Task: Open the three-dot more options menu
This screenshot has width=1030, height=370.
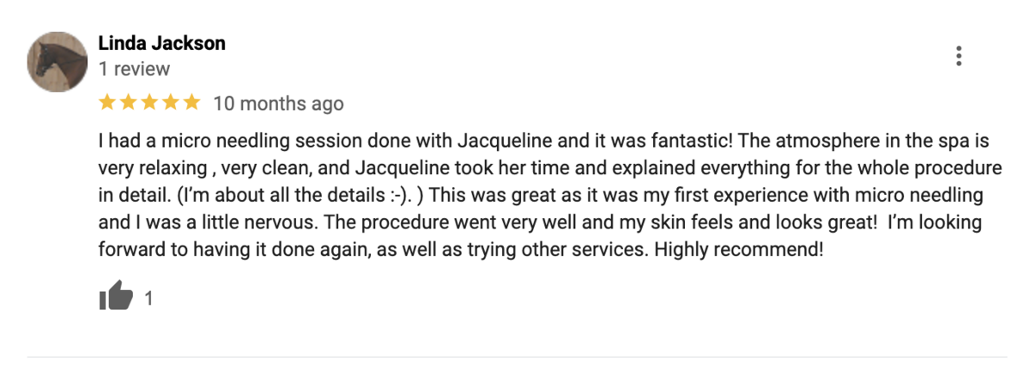Action: (959, 56)
